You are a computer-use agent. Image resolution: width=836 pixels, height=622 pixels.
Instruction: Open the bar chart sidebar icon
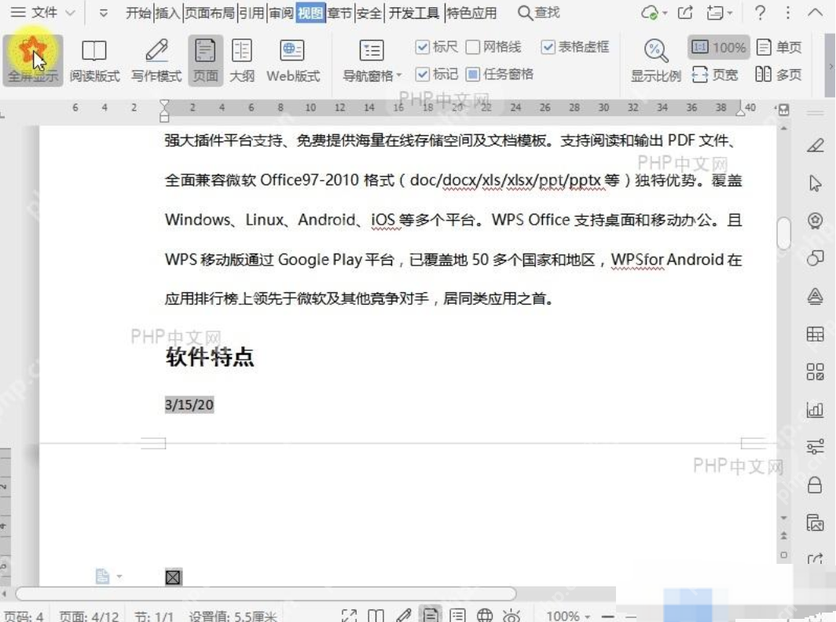(x=815, y=409)
